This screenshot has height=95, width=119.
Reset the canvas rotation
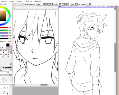point(68,4)
